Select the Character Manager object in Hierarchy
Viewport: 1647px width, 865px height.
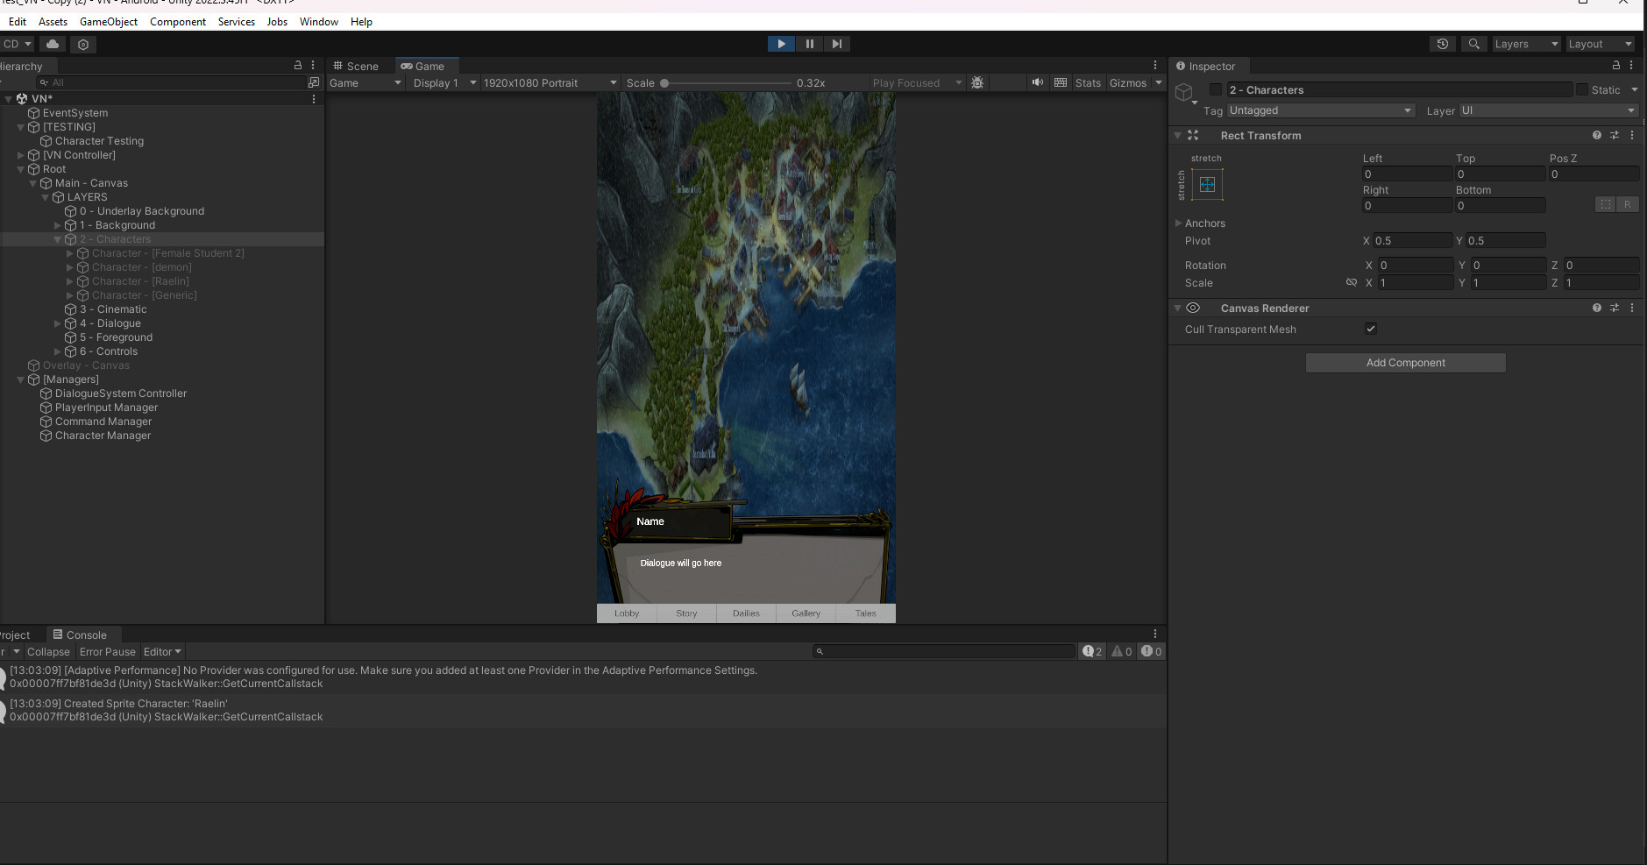(103, 436)
